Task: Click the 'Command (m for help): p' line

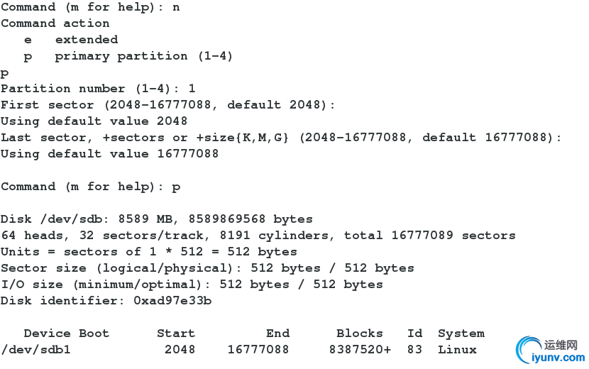Action: pyautogui.click(x=90, y=187)
